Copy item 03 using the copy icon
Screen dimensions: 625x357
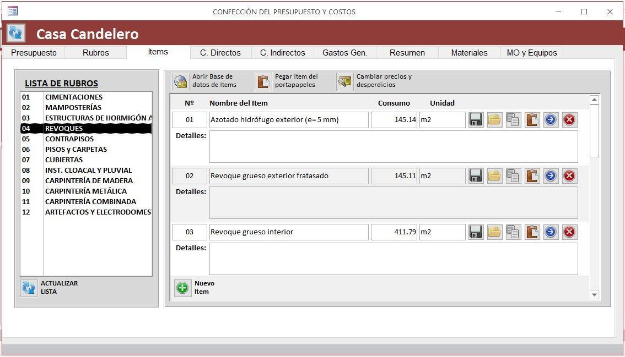tap(513, 232)
